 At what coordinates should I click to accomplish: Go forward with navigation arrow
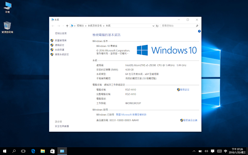tap(59, 26)
